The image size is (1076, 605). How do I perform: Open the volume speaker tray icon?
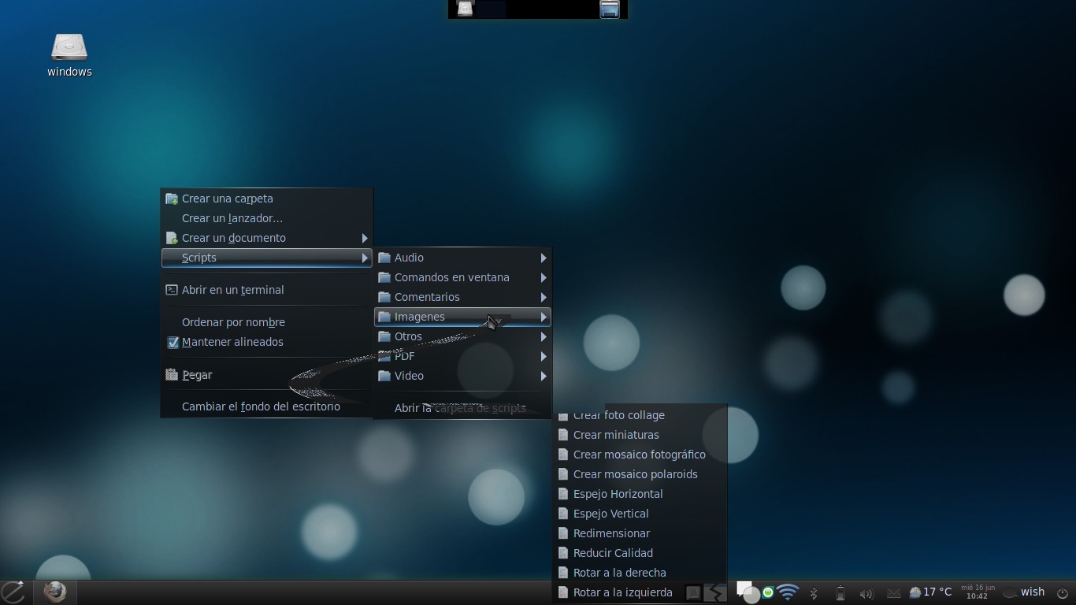coord(866,593)
